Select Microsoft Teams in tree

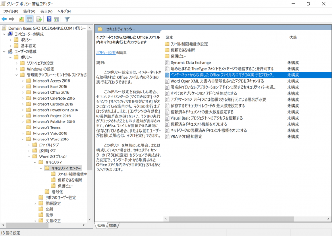coord(47,127)
